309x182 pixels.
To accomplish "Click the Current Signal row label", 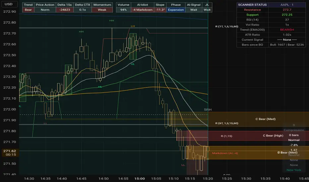I will pyautogui.click(x=252, y=40).
